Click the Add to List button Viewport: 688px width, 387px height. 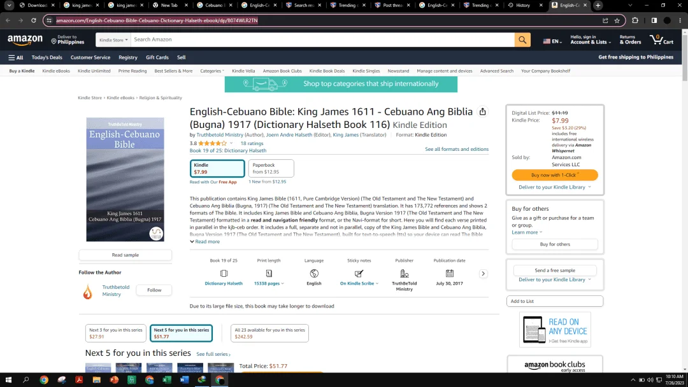pyautogui.click(x=555, y=301)
